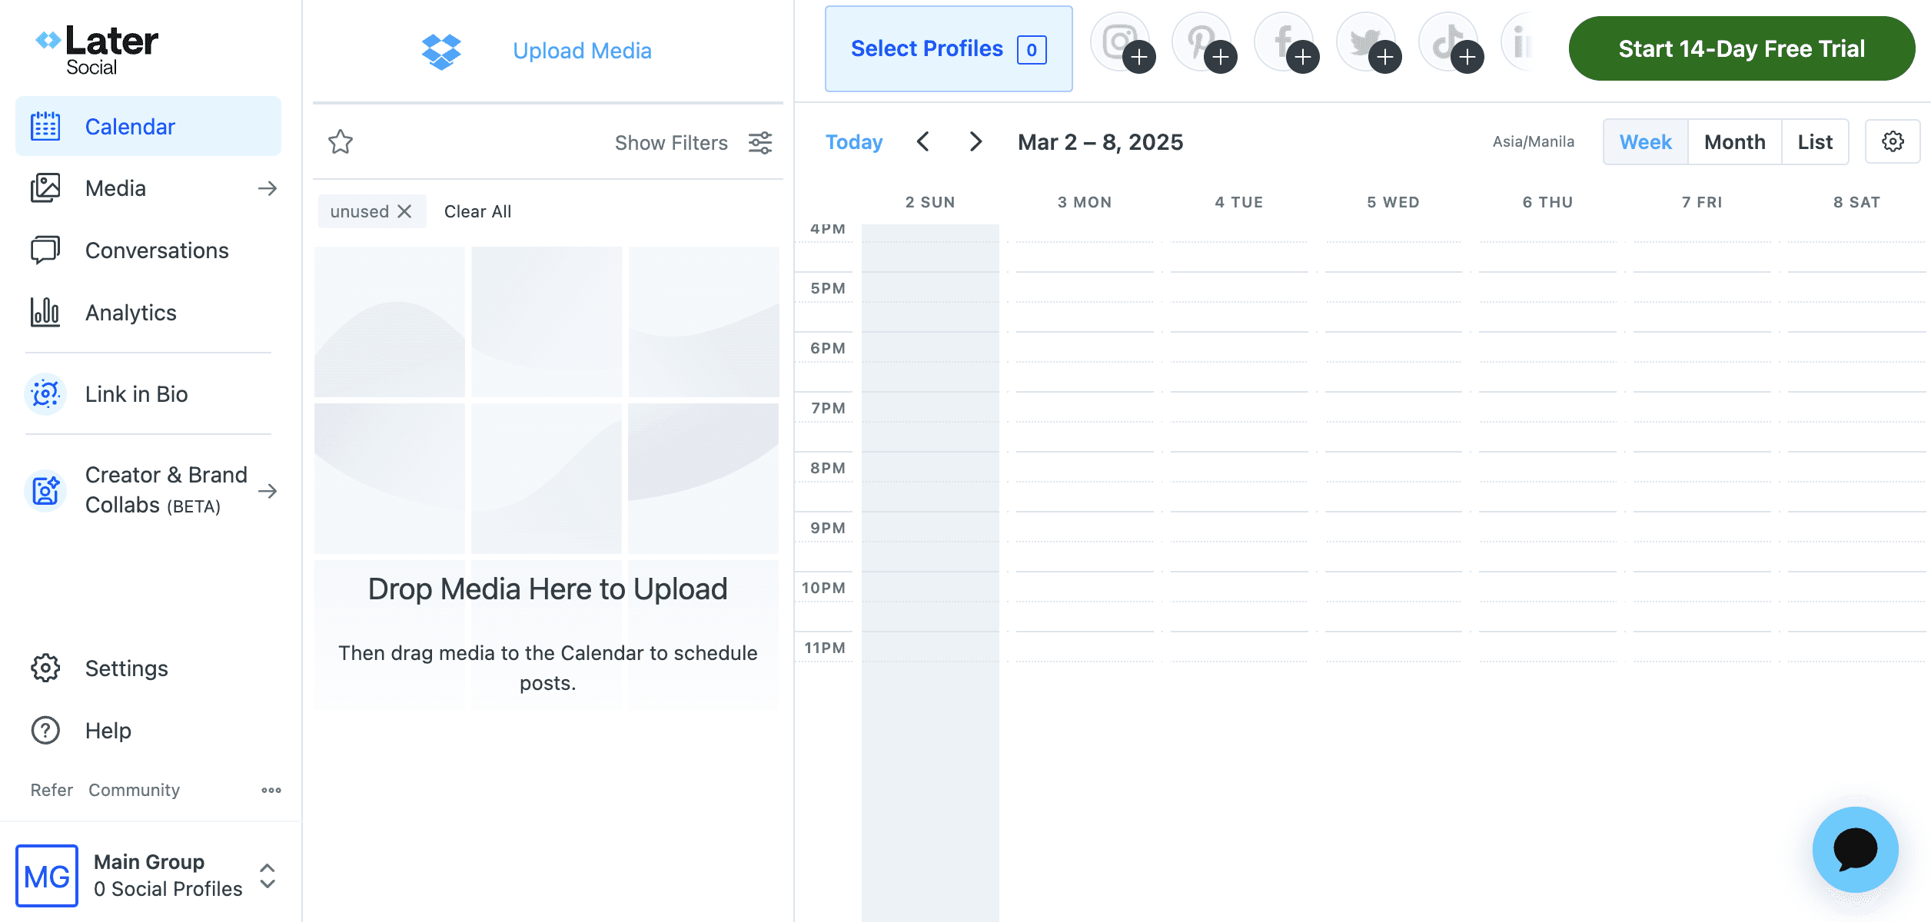Expand the Main Group switcher
This screenshot has width=1931, height=922.
(268, 876)
